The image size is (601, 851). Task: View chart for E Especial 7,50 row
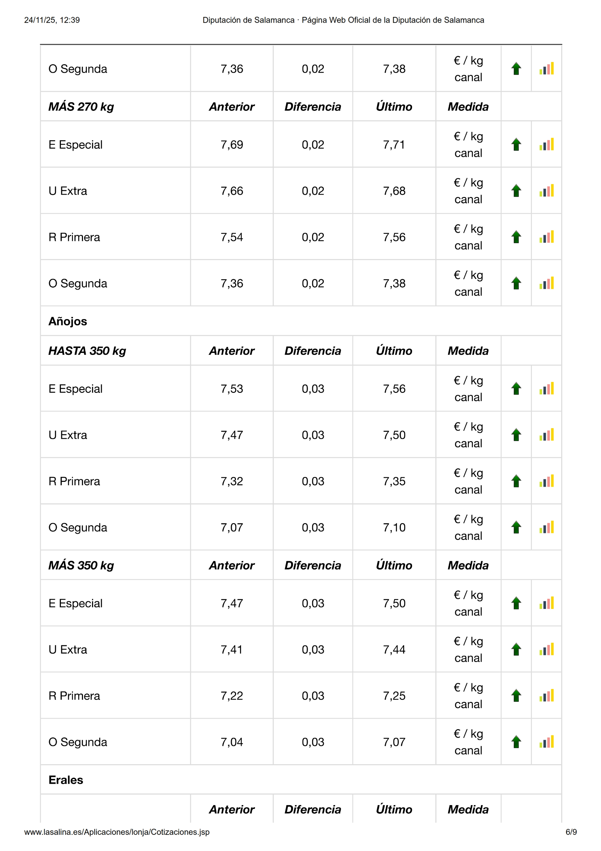point(547,603)
